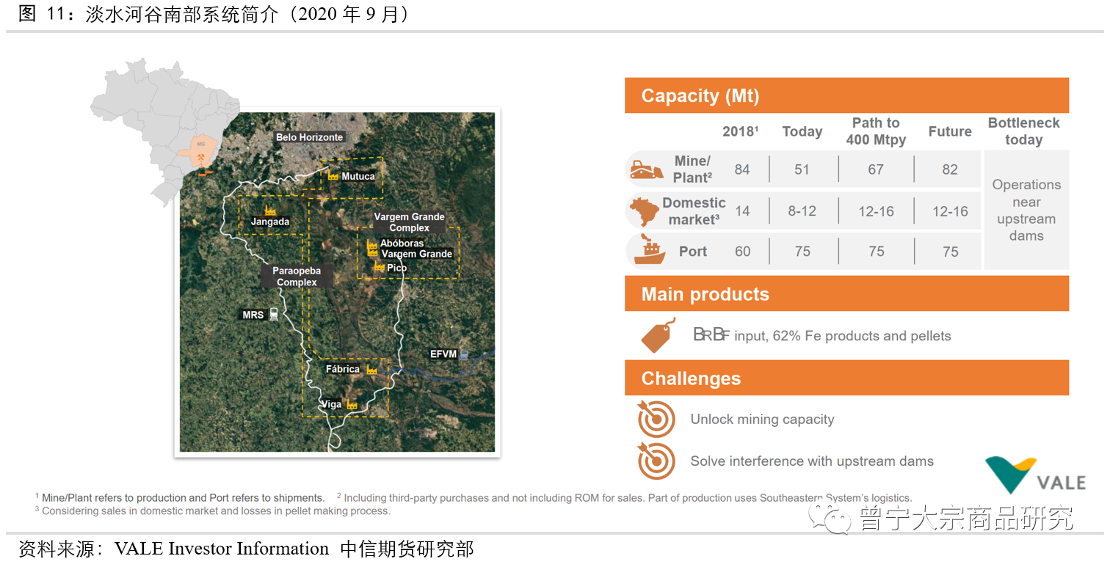Click the Viga map label

click(x=332, y=404)
